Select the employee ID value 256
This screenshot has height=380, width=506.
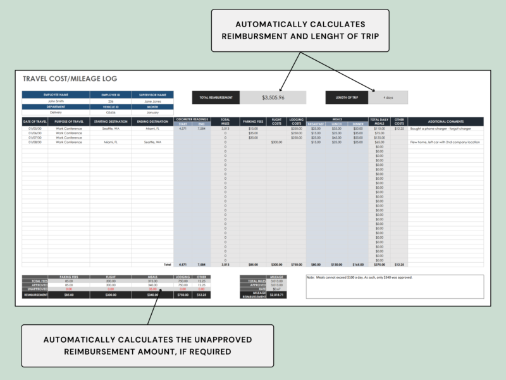click(x=111, y=101)
